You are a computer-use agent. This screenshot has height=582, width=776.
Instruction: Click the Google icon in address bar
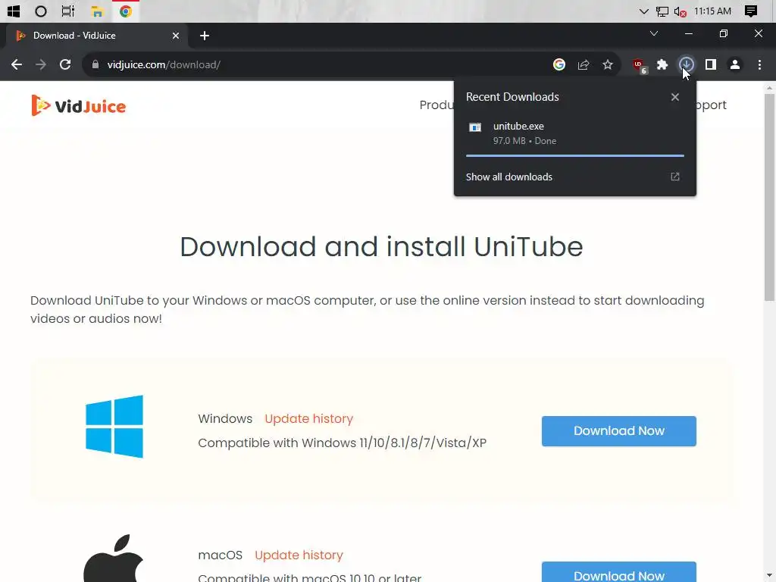(559, 65)
